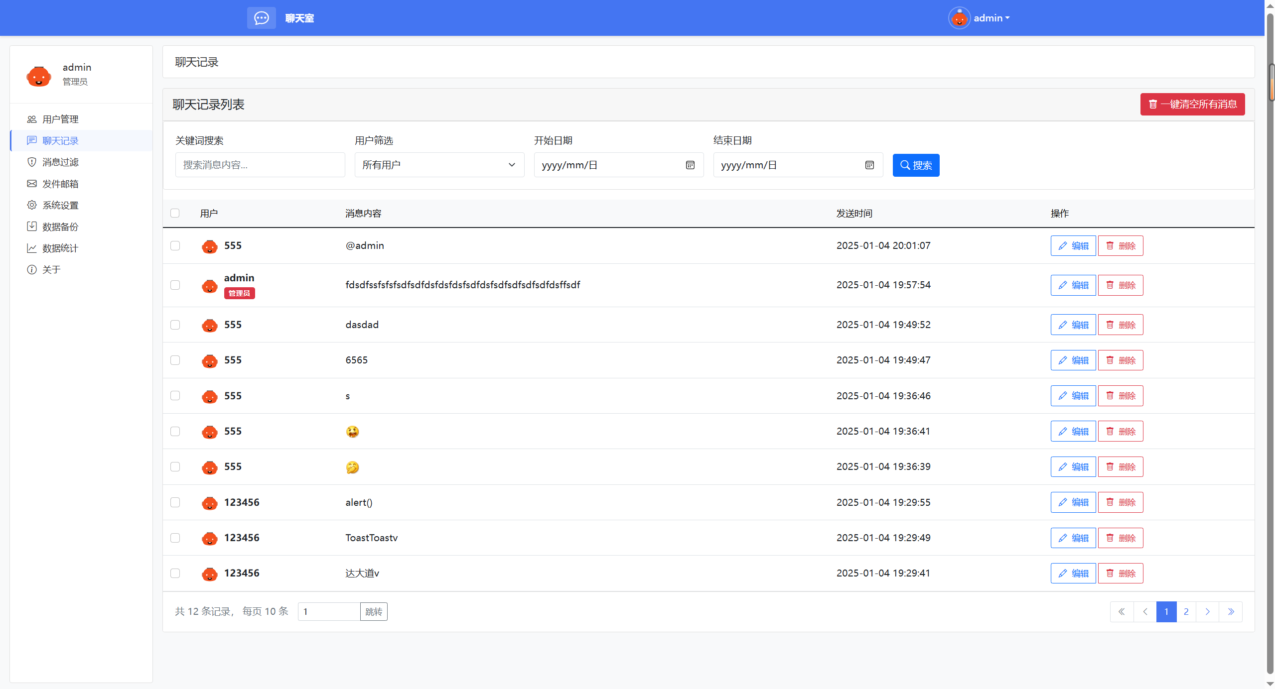Click the keyword search input field
The height and width of the screenshot is (689, 1275).
pos(260,165)
